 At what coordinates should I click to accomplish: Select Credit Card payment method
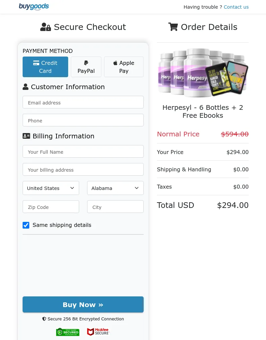[45, 67]
